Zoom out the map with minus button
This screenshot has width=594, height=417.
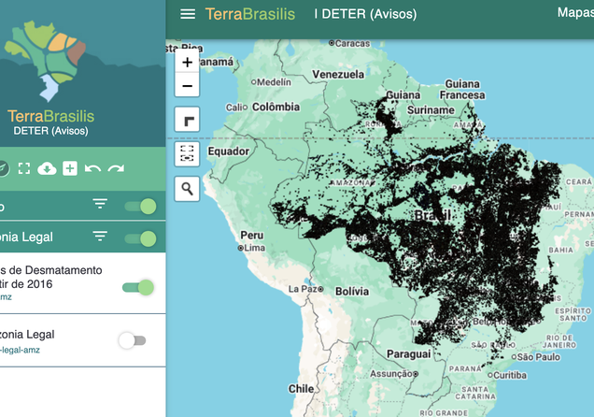click(x=187, y=86)
